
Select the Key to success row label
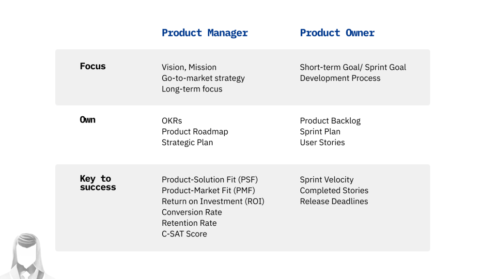(98, 183)
